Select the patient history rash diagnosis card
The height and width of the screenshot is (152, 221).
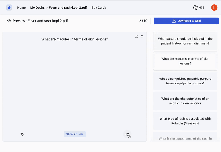pyautogui.click(x=185, y=41)
